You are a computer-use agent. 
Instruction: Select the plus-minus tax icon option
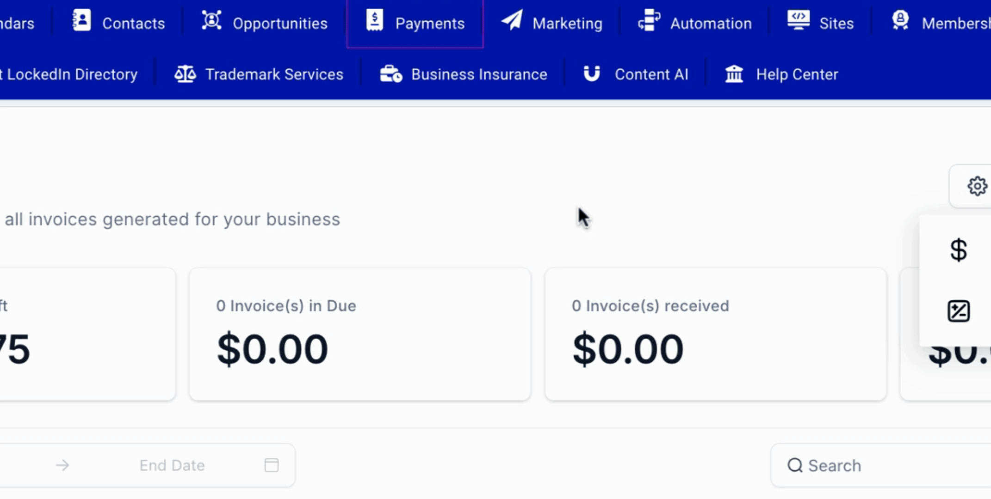958,311
